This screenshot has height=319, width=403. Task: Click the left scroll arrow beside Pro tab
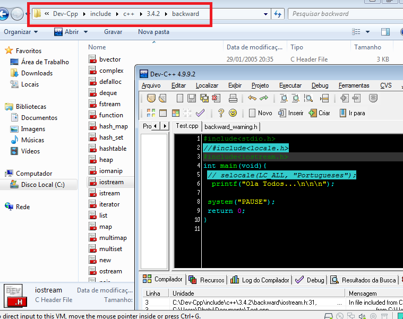[x=155, y=126]
